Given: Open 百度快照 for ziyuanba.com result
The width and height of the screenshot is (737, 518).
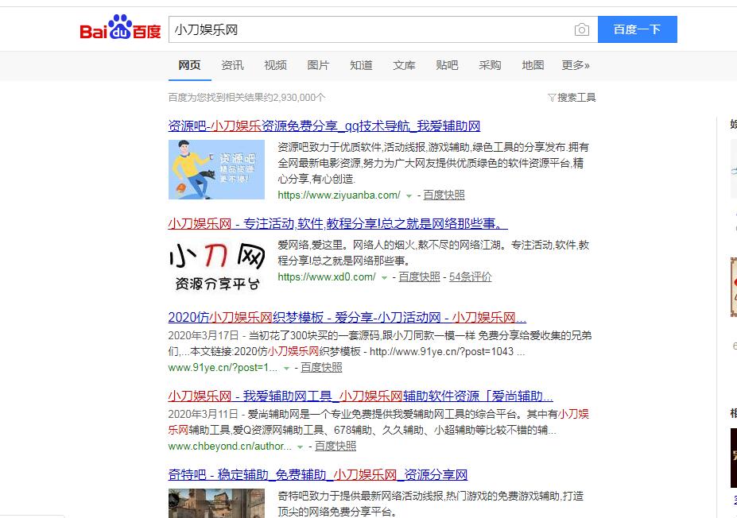Looking at the screenshot, I should (444, 195).
